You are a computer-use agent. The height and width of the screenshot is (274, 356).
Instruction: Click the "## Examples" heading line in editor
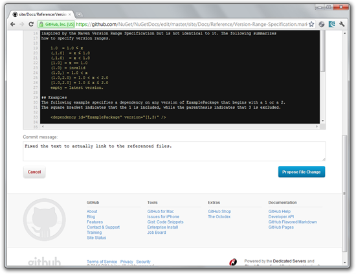point(54,97)
